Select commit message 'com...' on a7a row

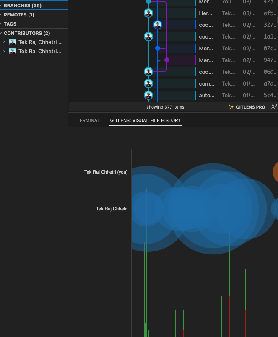click(x=206, y=83)
